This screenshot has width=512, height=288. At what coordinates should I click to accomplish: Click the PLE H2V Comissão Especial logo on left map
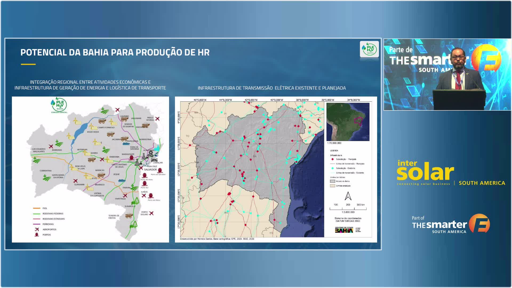tap(59, 105)
